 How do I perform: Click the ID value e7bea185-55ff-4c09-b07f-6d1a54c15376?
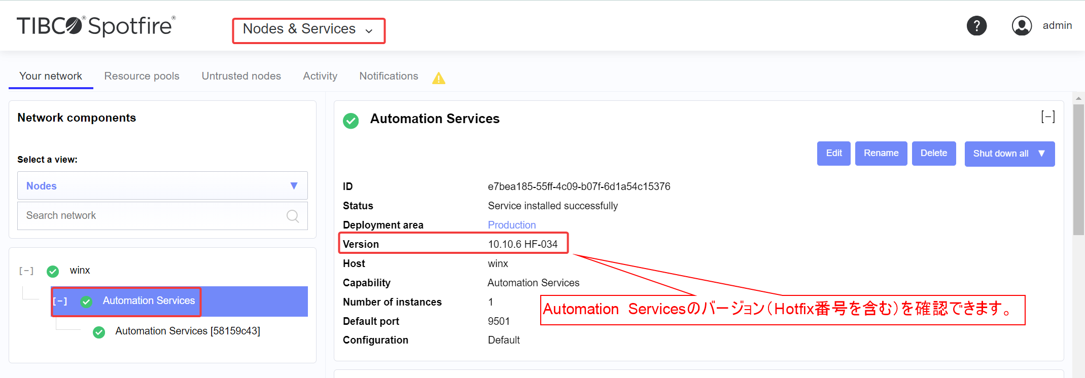pyautogui.click(x=579, y=186)
